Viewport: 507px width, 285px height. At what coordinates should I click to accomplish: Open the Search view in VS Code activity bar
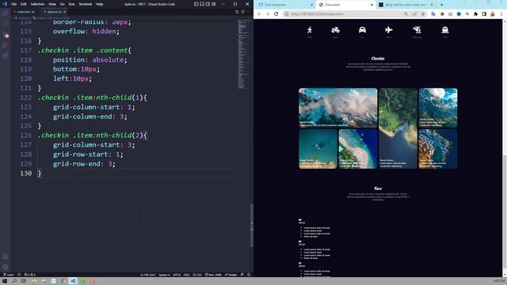(6, 24)
